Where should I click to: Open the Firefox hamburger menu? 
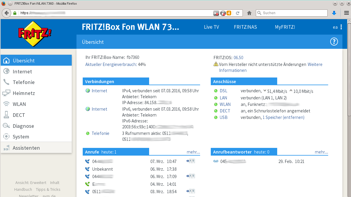(346, 13)
